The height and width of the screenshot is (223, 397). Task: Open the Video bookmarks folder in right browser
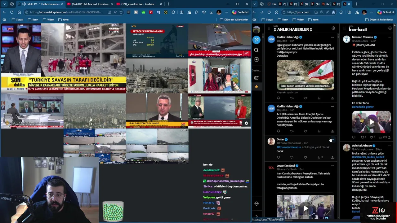pos(298,20)
